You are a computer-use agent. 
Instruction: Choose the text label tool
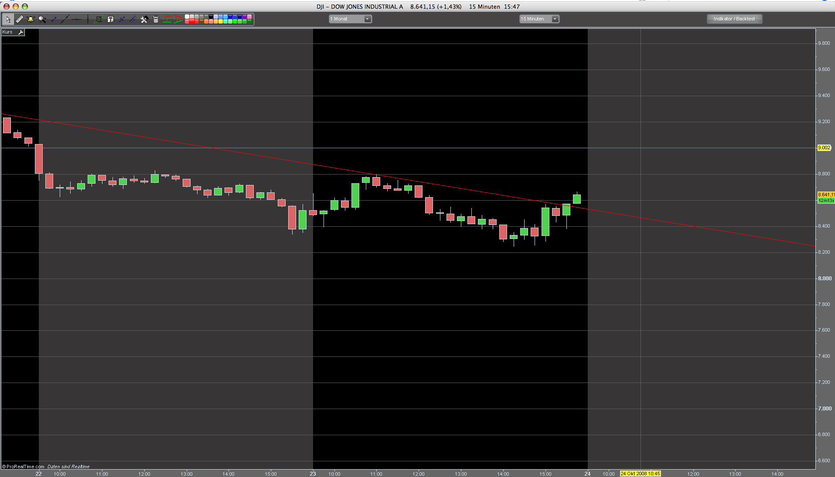[110, 19]
